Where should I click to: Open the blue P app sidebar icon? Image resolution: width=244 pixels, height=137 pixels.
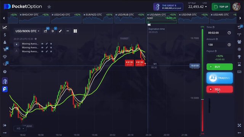pos(5,89)
